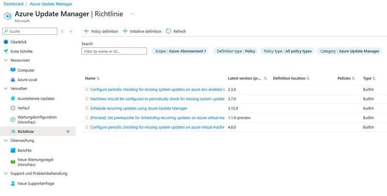387x196 pixels.
Task: Sort by Definition location column
Action: click(291, 78)
